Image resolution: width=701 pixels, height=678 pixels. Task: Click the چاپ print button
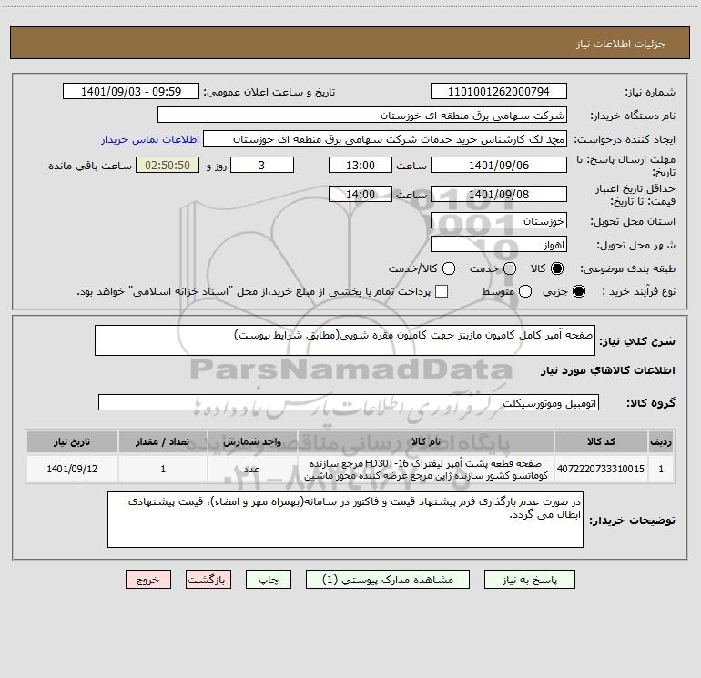pos(269,580)
